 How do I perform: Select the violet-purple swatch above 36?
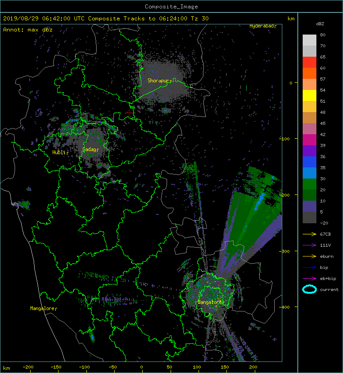click(309, 151)
